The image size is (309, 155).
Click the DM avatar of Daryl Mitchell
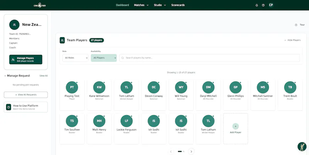[x=208, y=87]
